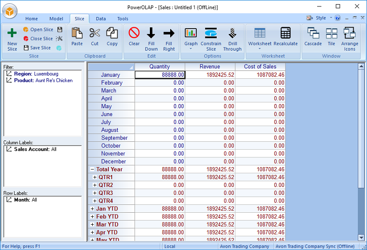
Task: Open the Worksheet dropdown arrow
Action: pos(260,49)
